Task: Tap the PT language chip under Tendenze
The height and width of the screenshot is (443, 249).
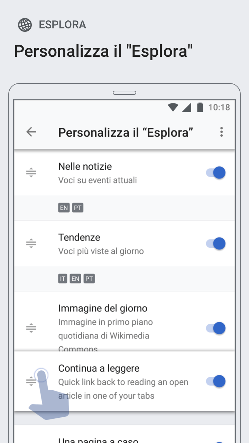Action: point(89,279)
